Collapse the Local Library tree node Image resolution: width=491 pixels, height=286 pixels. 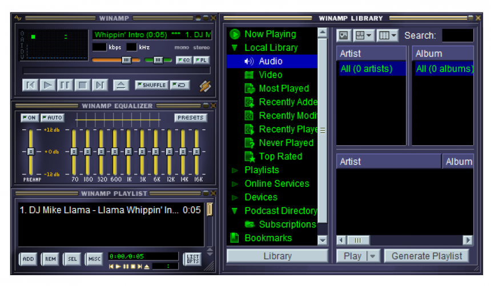tap(235, 47)
